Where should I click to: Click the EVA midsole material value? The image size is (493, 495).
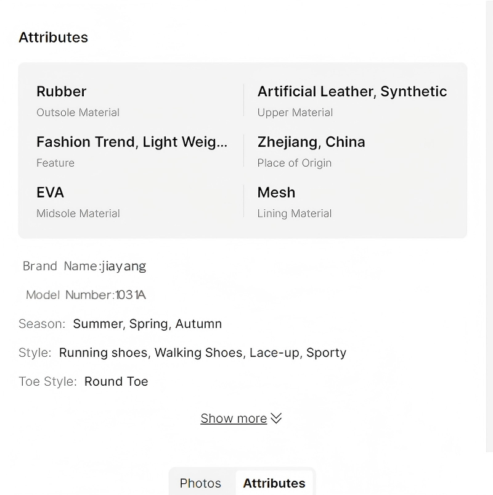(x=51, y=193)
